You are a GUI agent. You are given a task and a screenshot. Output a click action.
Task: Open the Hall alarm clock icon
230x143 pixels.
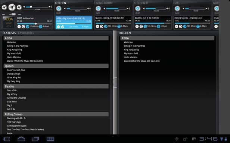[x=198, y=26]
